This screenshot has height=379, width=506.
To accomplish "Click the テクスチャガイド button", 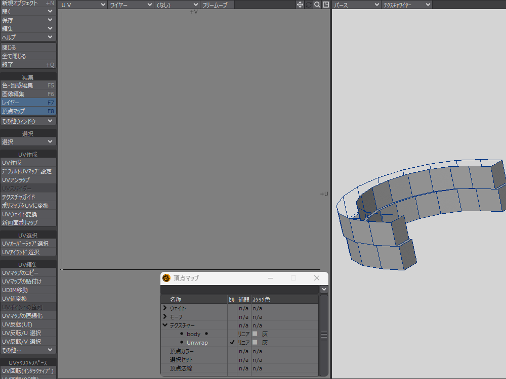I will 28,197.
